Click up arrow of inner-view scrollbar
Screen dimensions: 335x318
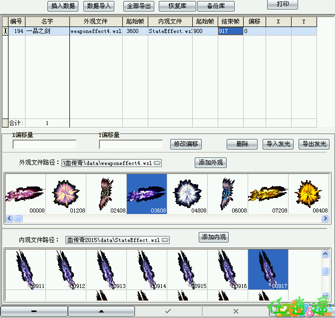(x=325, y=254)
